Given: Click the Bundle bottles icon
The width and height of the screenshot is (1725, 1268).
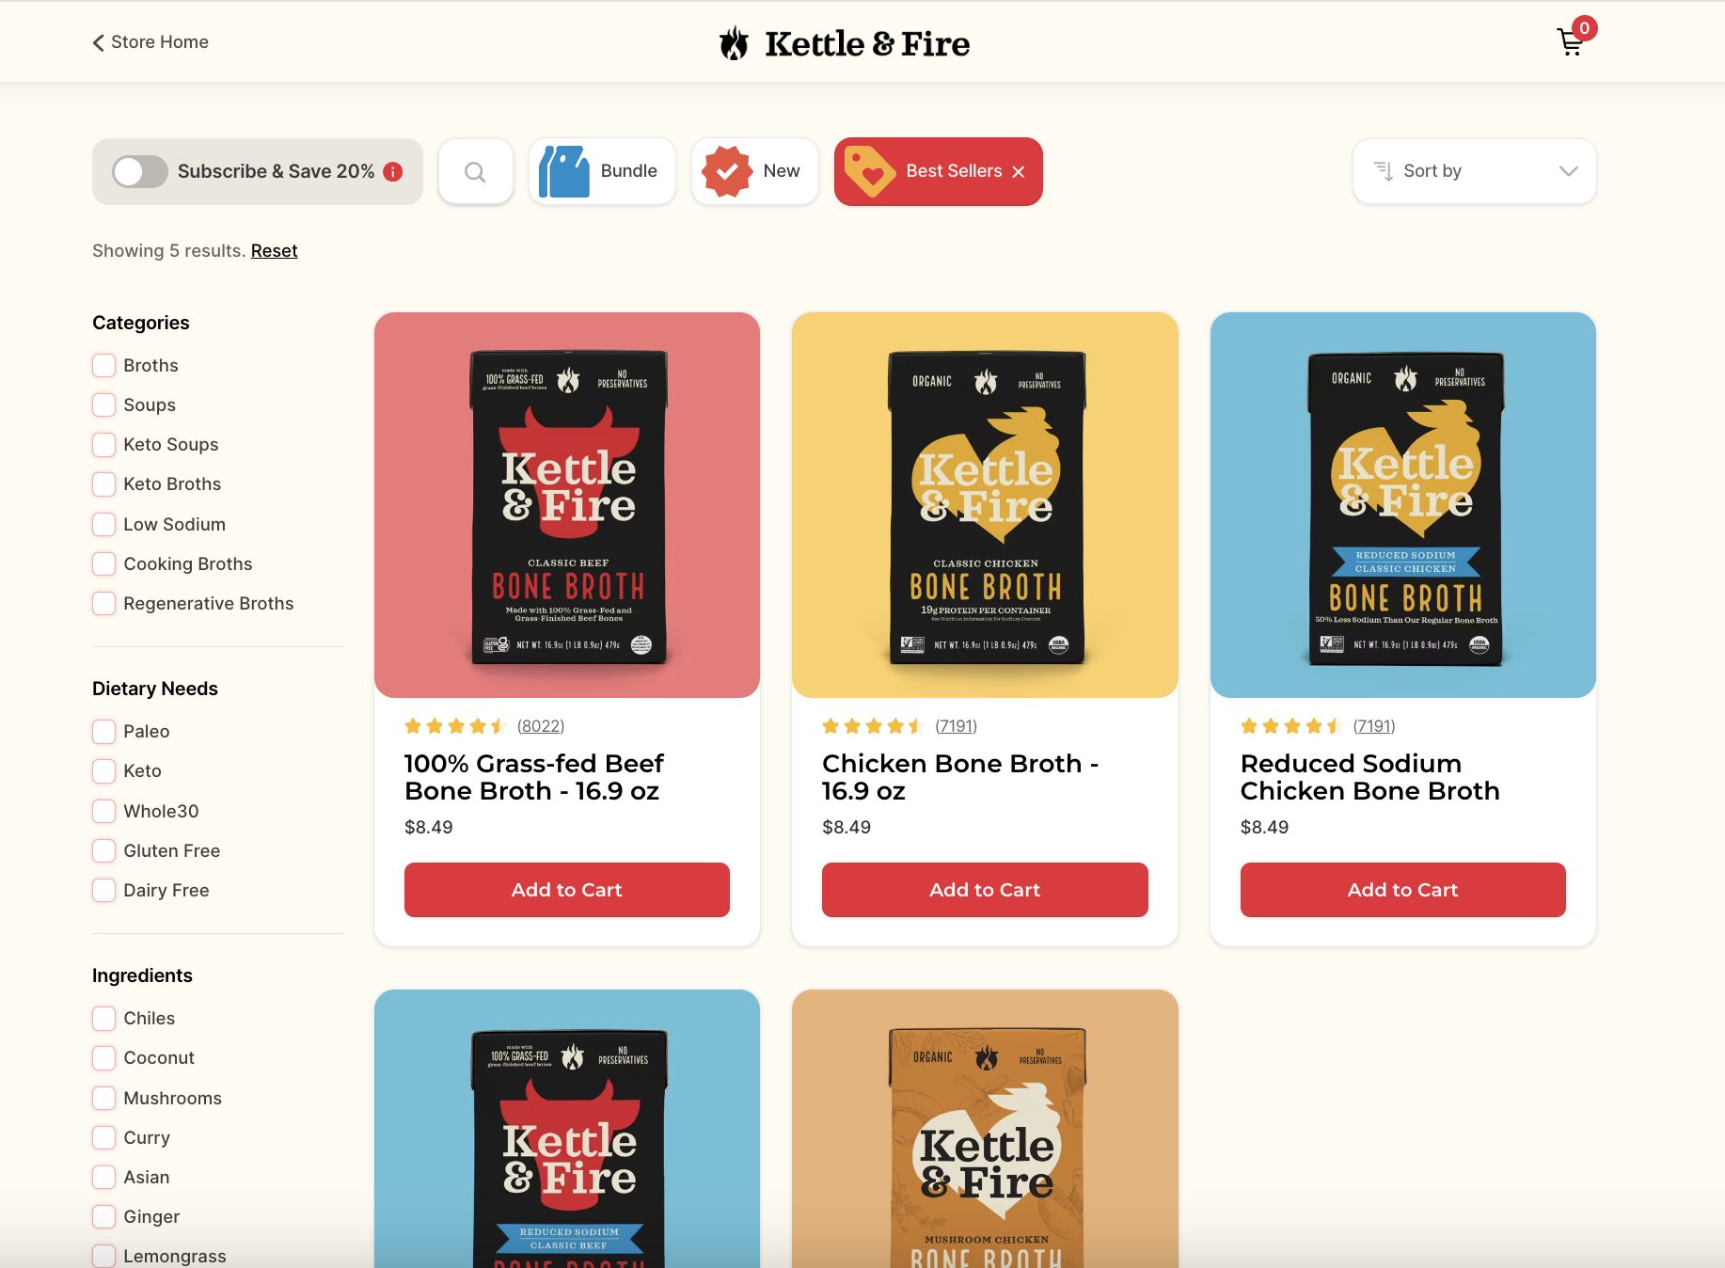Looking at the screenshot, I should [563, 171].
